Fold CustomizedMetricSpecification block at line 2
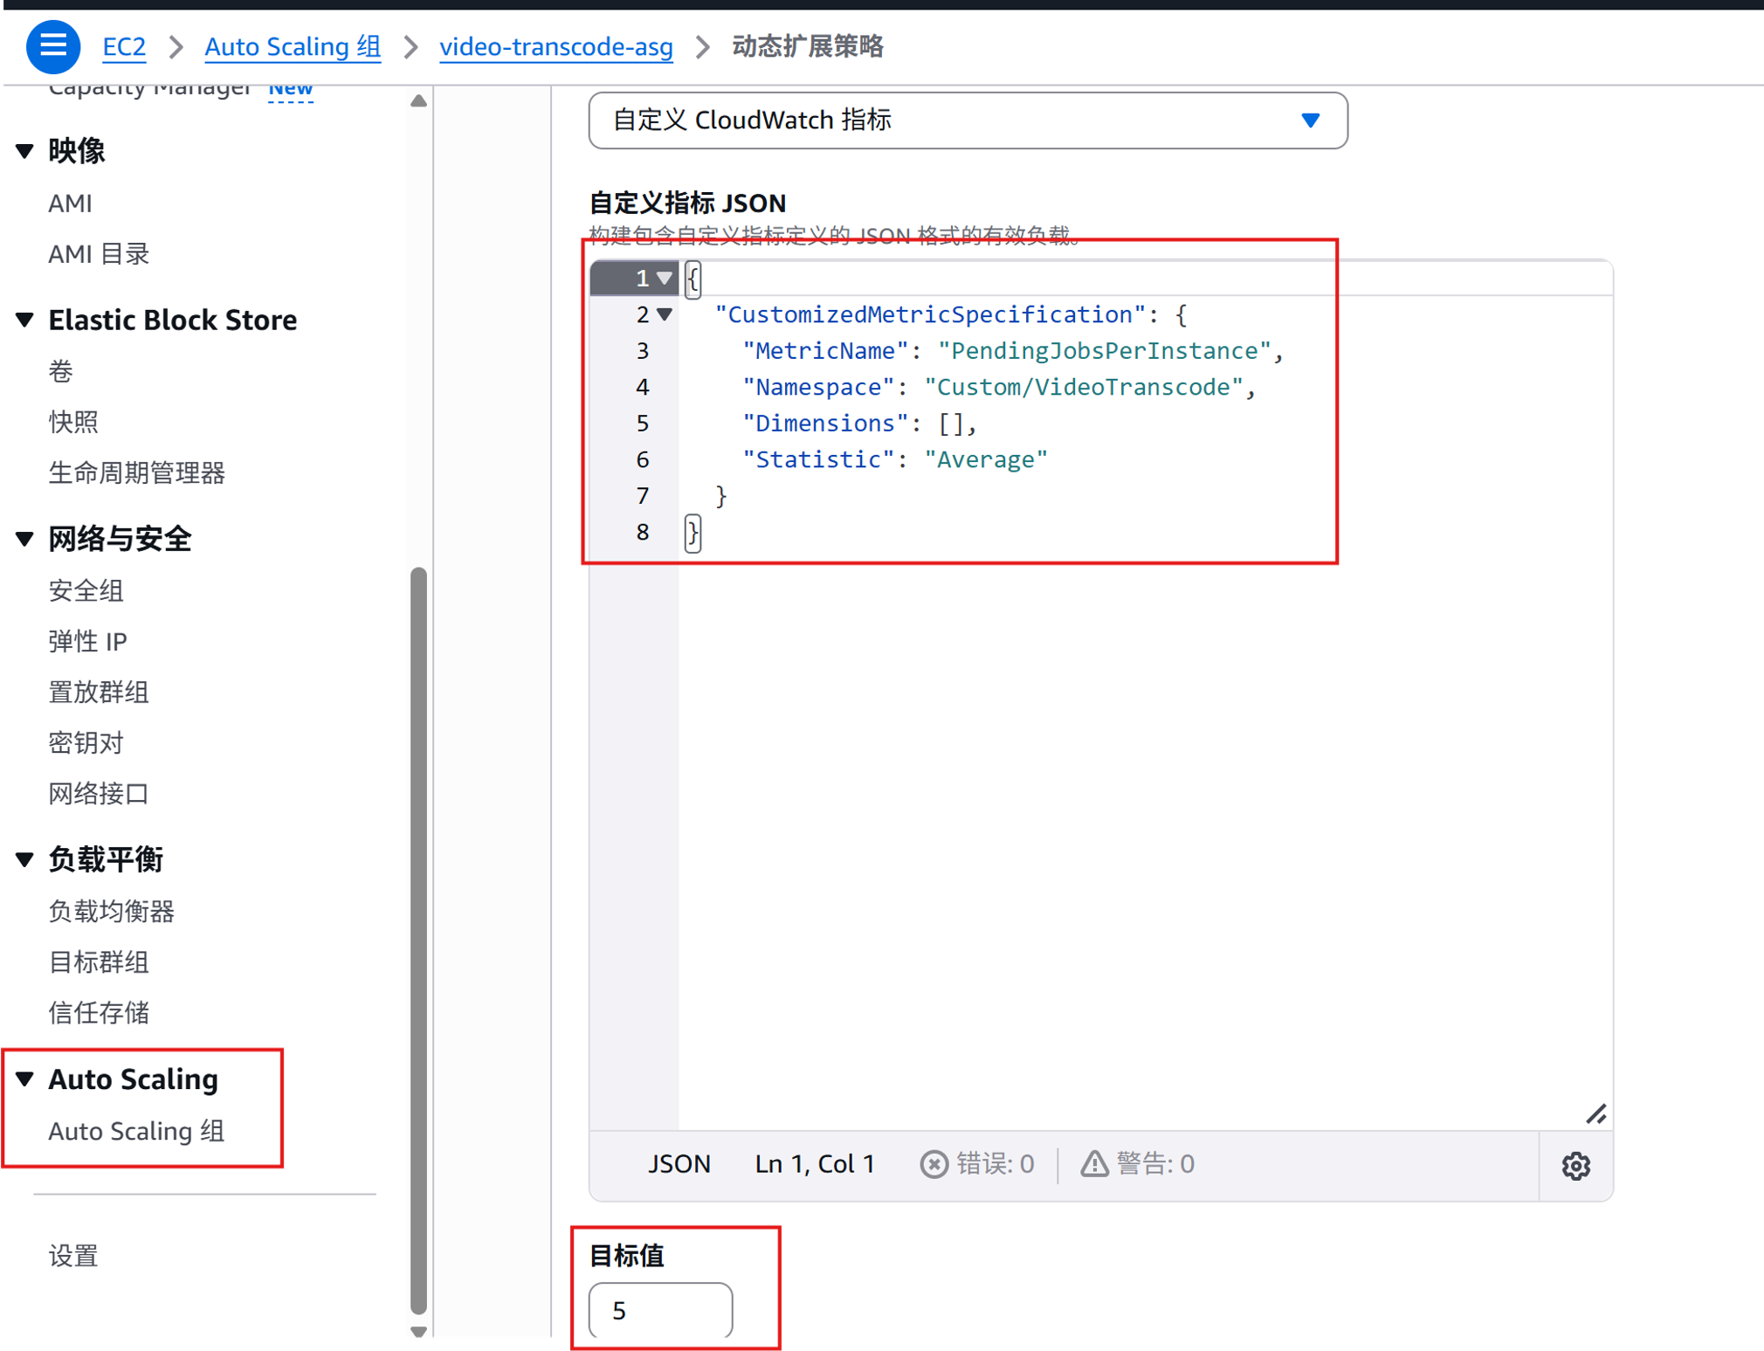The width and height of the screenshot is (1764, 1351). [665, 314]
